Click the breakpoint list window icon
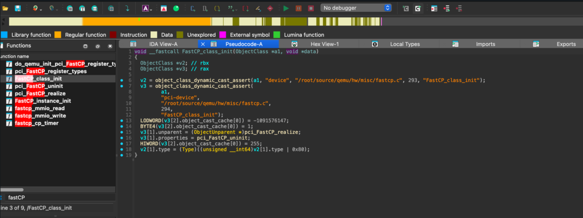583x218 pixels. [434, 8]
